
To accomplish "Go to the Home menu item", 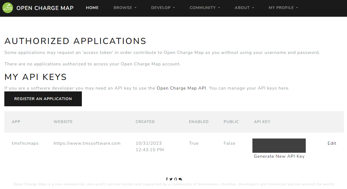I will tap(92, 8).
